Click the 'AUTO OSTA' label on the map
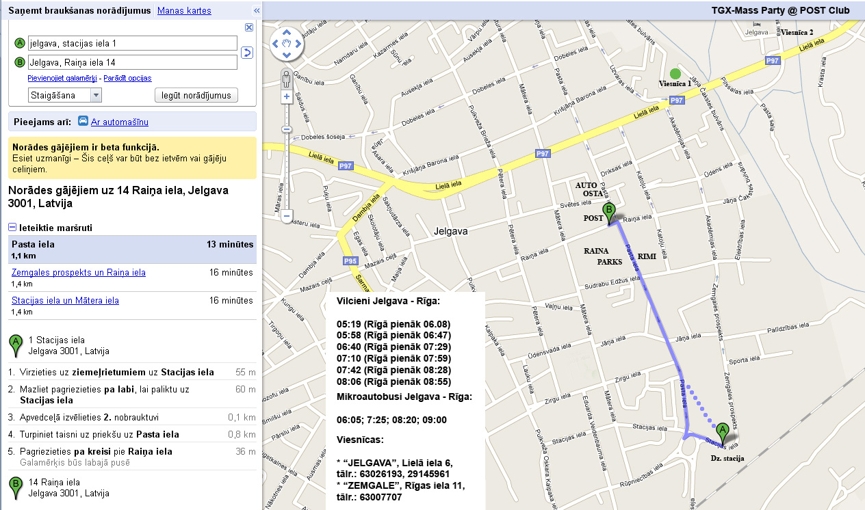 (589, 190)
